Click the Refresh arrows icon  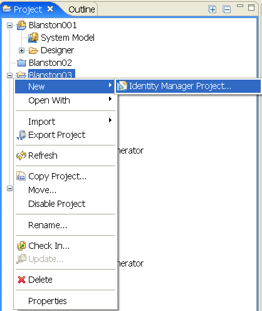pyautogui.click(x=21, y=155)
